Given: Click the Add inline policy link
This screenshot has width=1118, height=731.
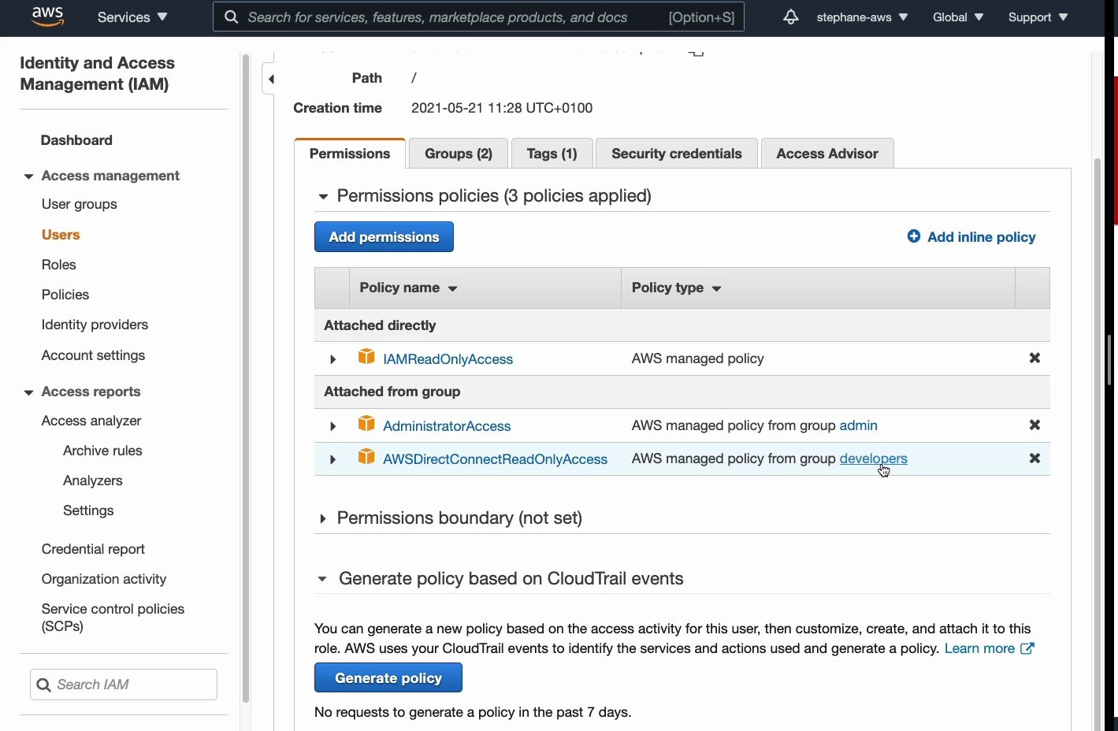Looking at the screenshot, I should pos(981,237).
